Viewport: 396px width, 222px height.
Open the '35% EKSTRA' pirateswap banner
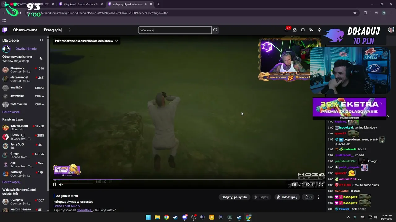[x=349, y=109]
